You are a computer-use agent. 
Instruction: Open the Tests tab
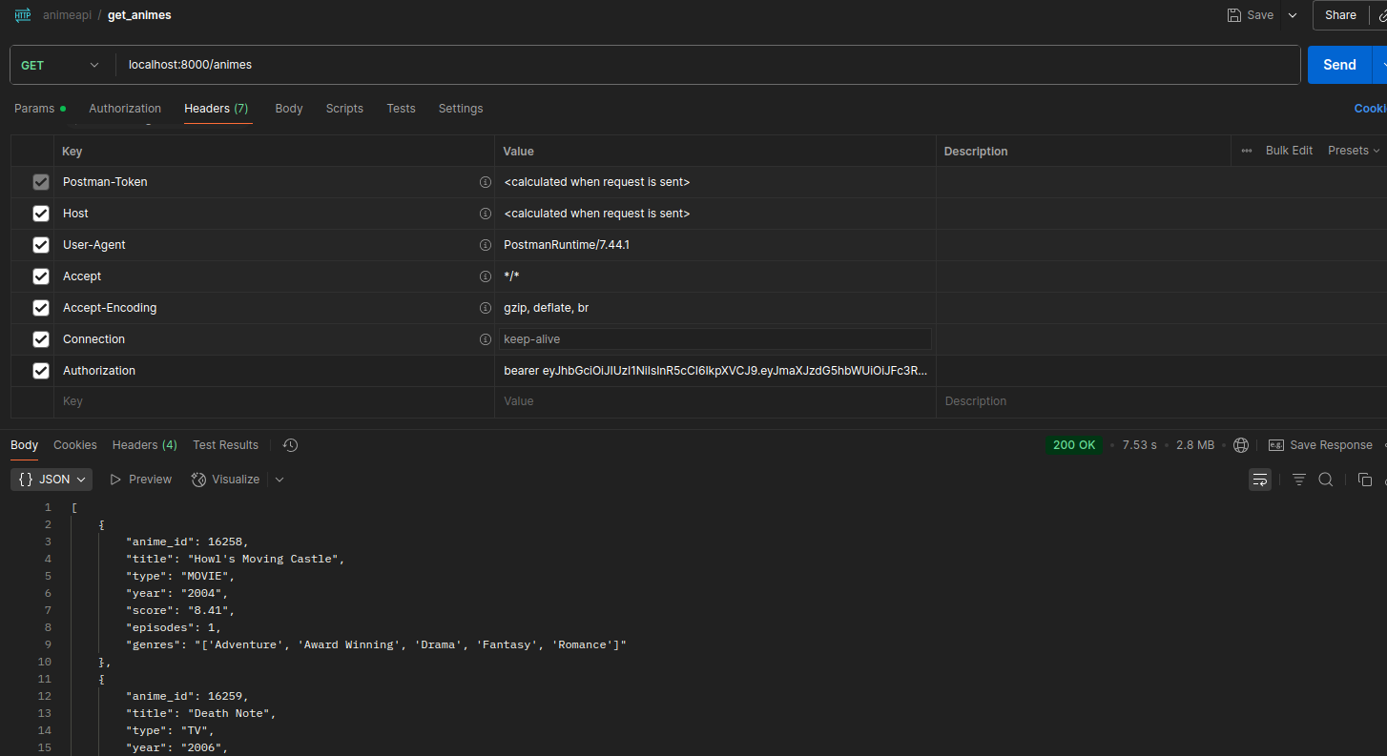pyautogui.click(x=401, y=109)
